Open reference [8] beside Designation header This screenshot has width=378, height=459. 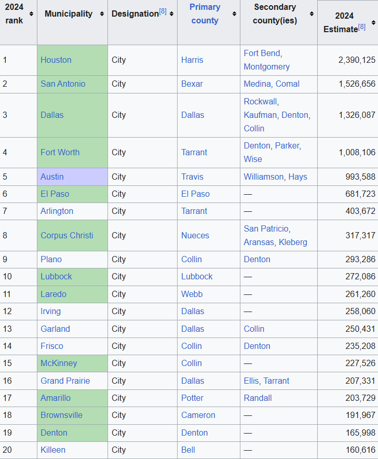163,12
